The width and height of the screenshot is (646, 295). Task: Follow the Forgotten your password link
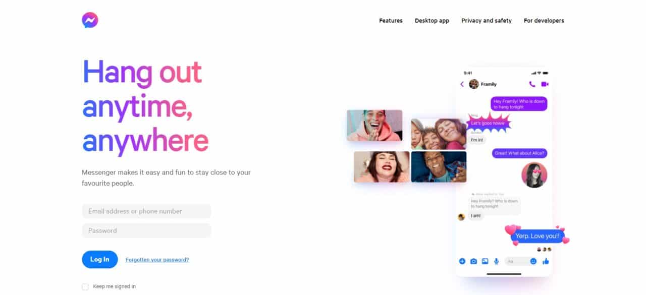click(157, 260)
